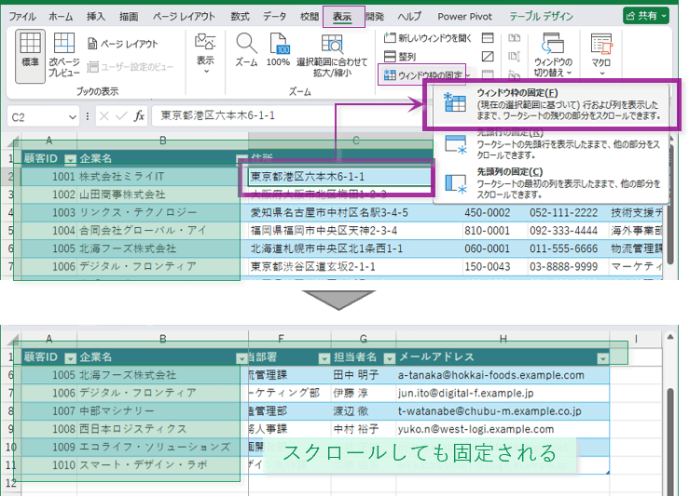Open the テーブルデザイン tab
Screen dimensions: 689x496
[x=542, y=17]
